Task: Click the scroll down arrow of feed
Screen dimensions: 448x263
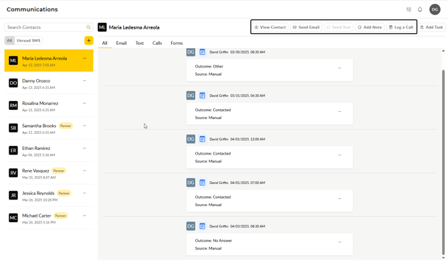Action: click(x=443, y=258)
